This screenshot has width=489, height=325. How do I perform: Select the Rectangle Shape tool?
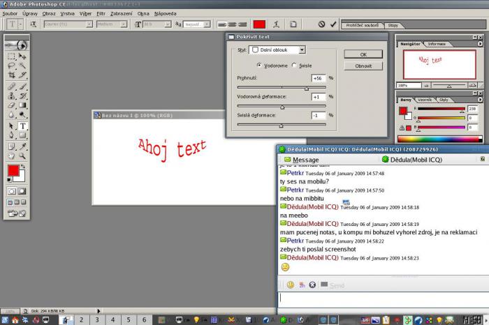(x=22, y=135)
